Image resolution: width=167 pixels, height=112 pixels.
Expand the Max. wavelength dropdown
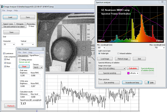160,48
